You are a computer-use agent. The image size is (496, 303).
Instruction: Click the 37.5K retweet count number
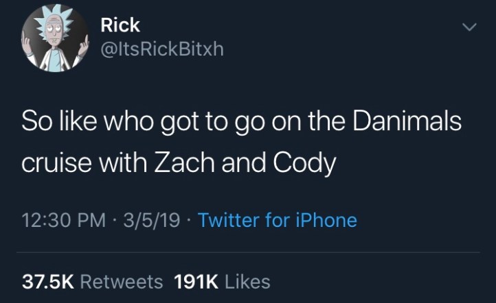click(x=48, y=281)
